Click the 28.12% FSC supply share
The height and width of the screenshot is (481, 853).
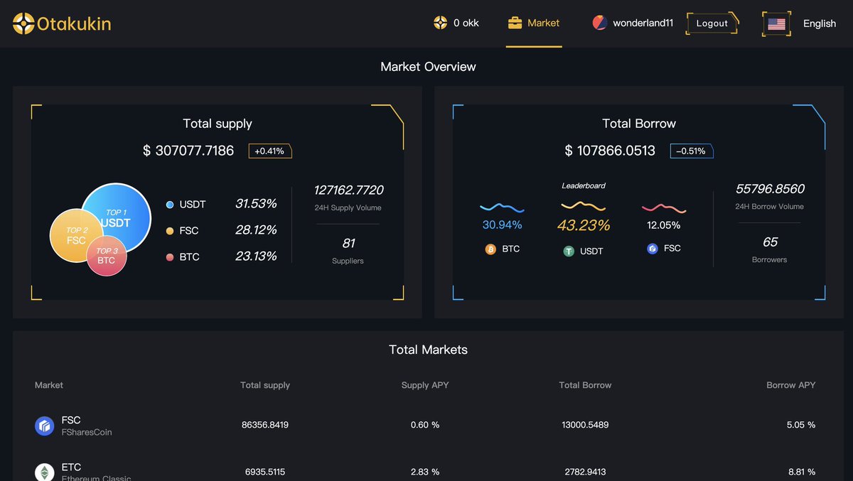tap(256, 230)
